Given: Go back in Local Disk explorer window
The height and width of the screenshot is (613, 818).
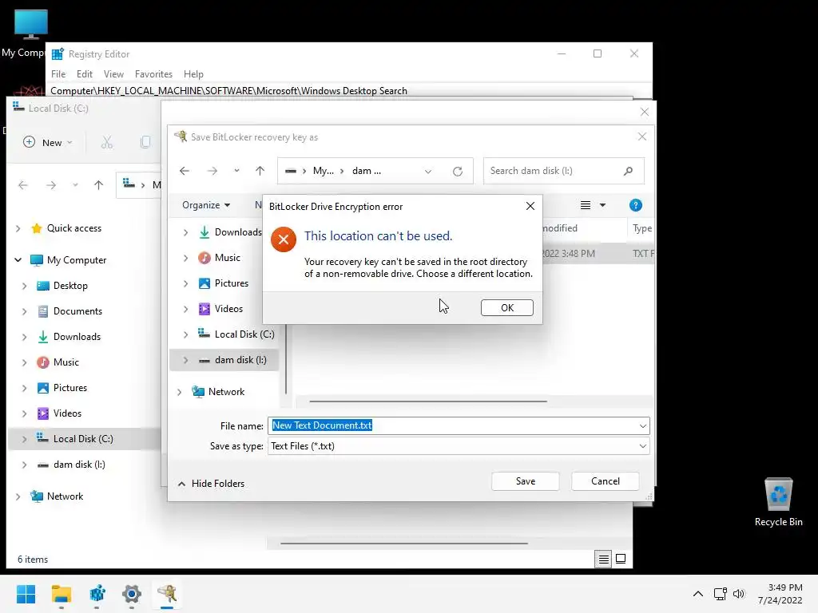Looking at the screenshot, I should pyautogui.click(x=23, y=184).
